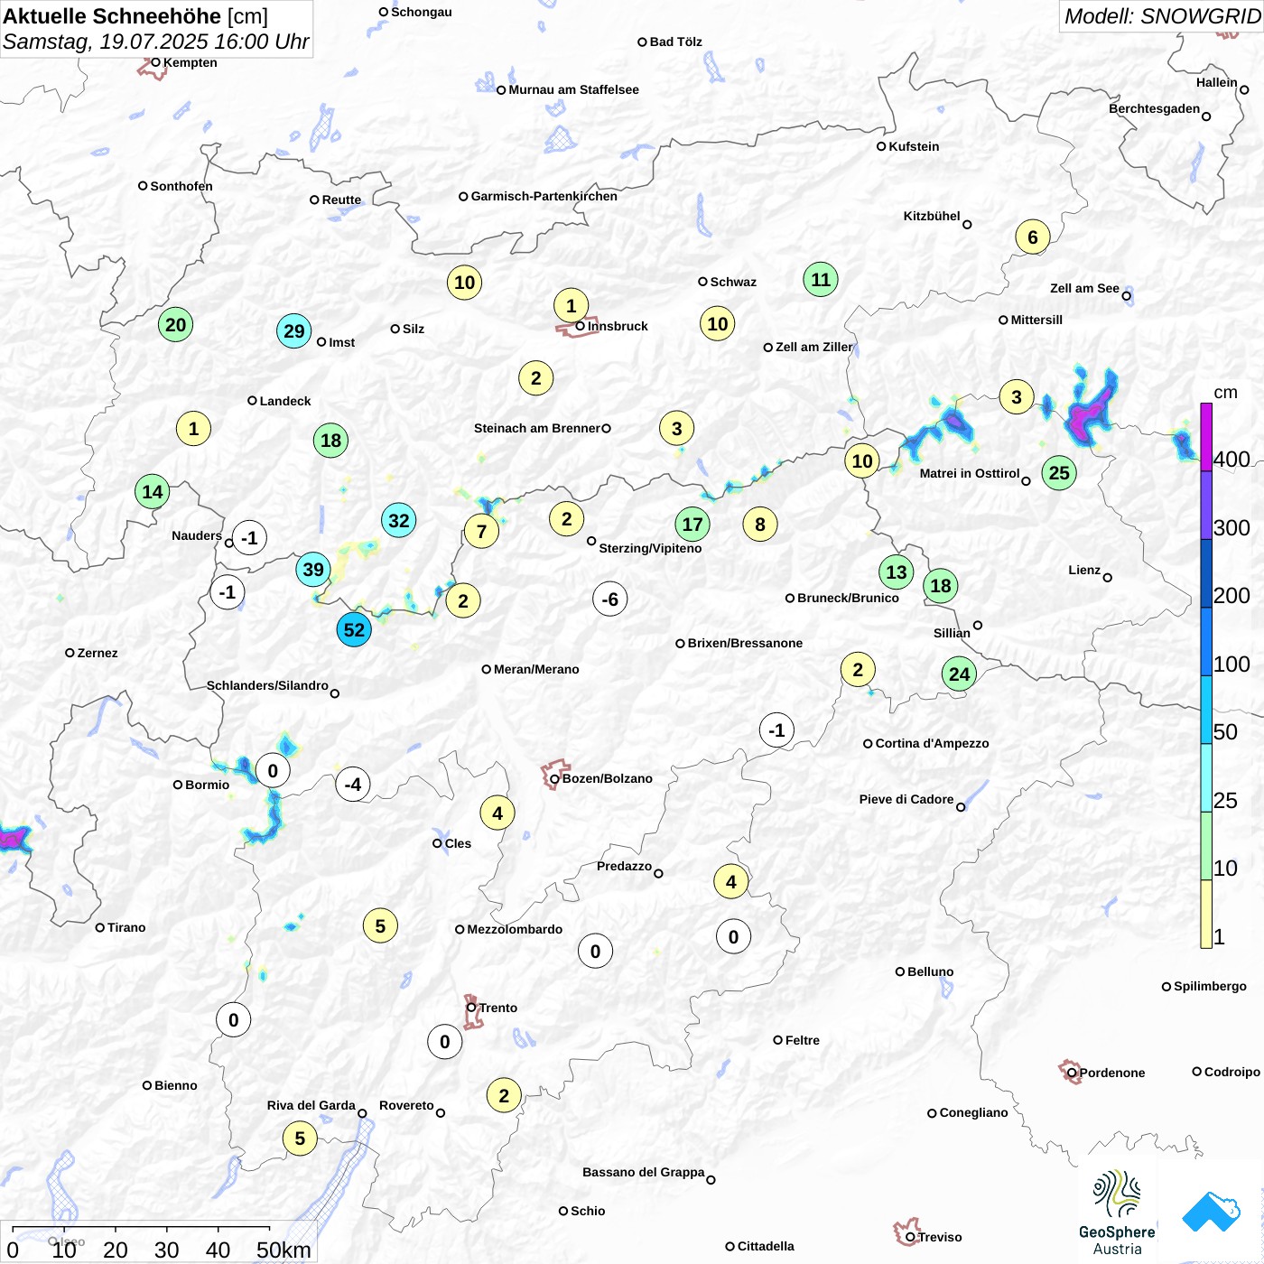Select the 1 cm marker at Innsbruck

(571, 306)
